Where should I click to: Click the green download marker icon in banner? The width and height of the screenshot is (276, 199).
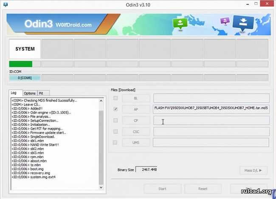(x=180, y=24)
